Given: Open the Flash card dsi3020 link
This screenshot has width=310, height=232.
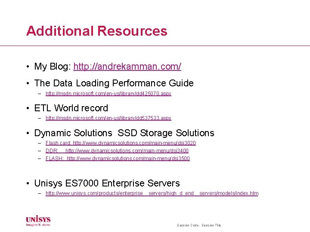Looking at the screenshot, I should [x=121, y=143].
